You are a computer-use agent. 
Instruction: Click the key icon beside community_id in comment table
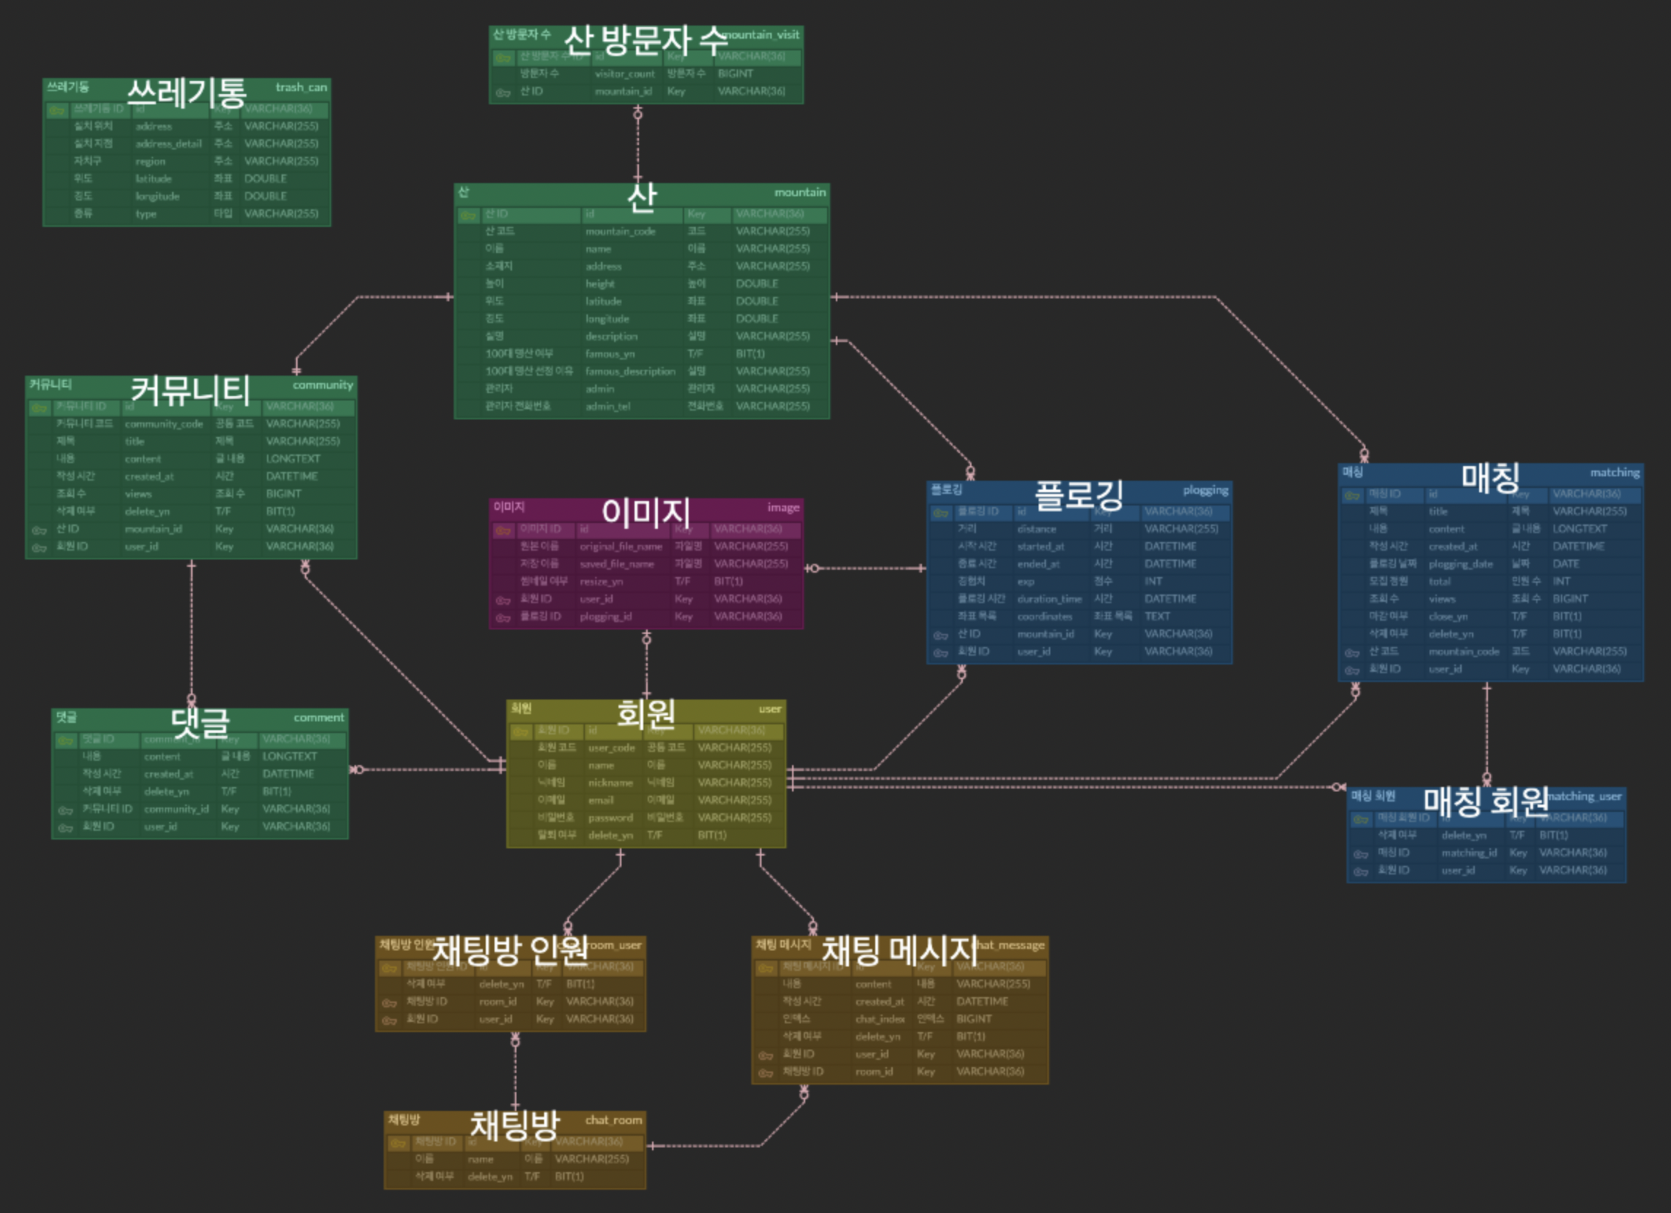point(66,810)
